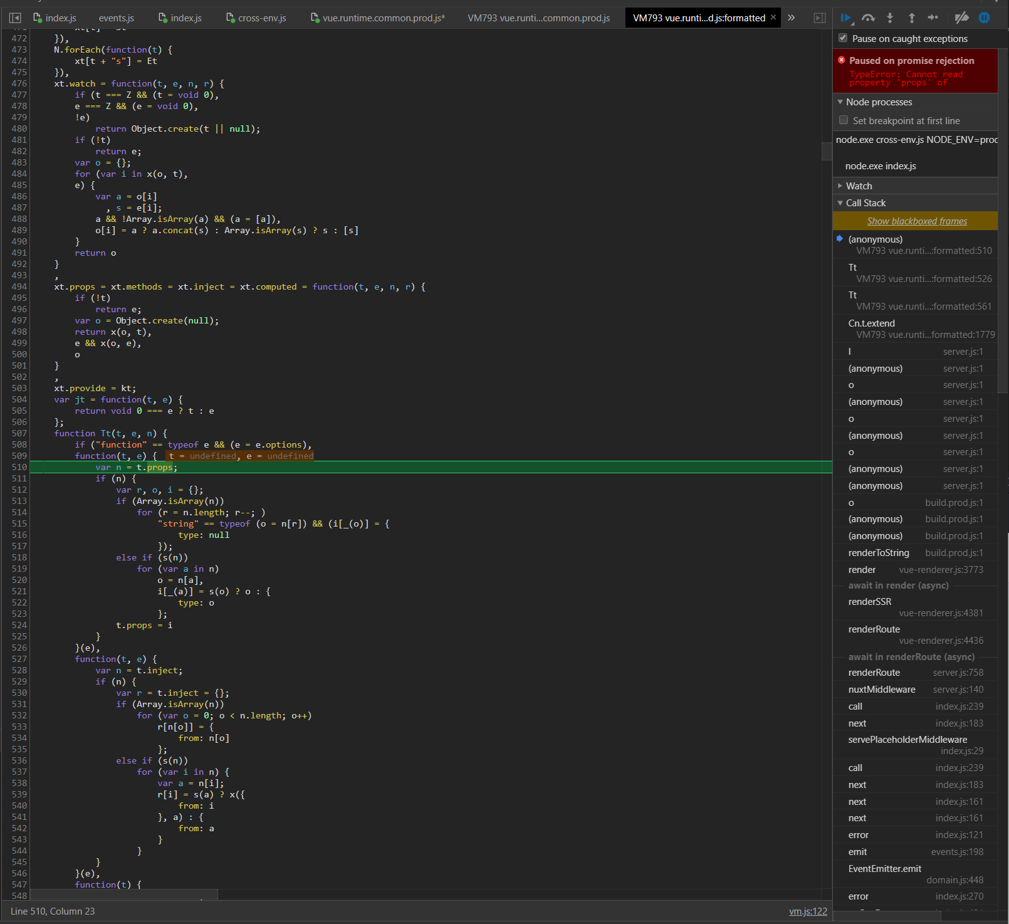Viewport: 1009px width, 924px height.
Task: Select the current anonymous frame formatted:510
Action: (915, 245)
